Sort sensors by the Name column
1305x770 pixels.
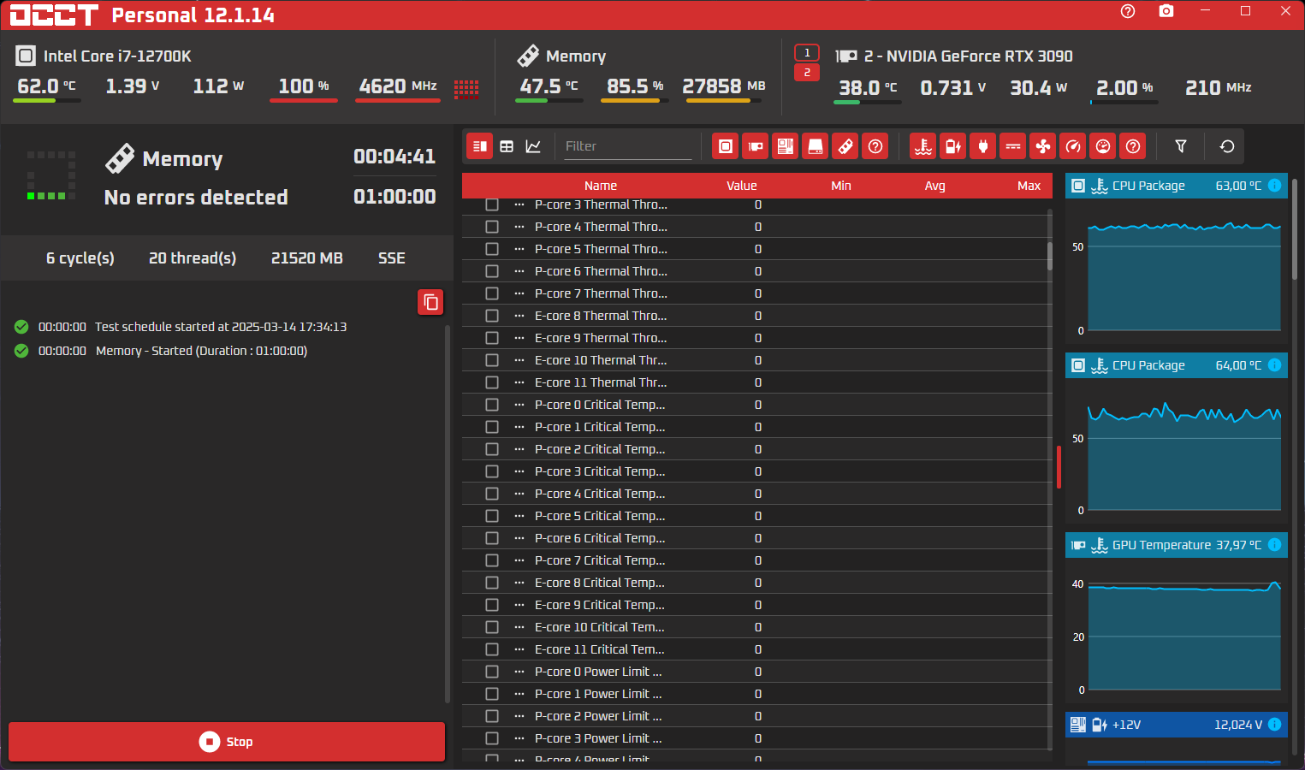point(601,186)
